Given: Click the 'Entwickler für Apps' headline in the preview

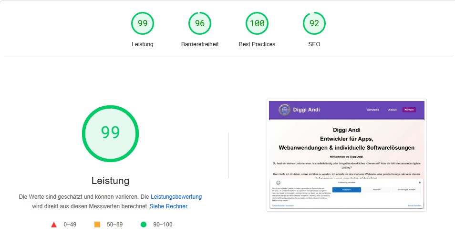Looking at the screenshot, I should click(x=346, y=138).
